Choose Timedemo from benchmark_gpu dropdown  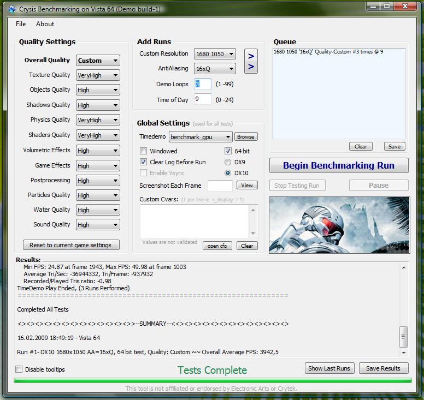coord(201,137)
